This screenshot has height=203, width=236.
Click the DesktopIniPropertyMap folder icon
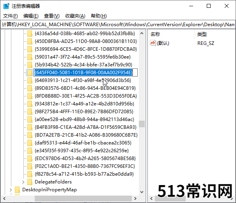click(x=17, y=190)
